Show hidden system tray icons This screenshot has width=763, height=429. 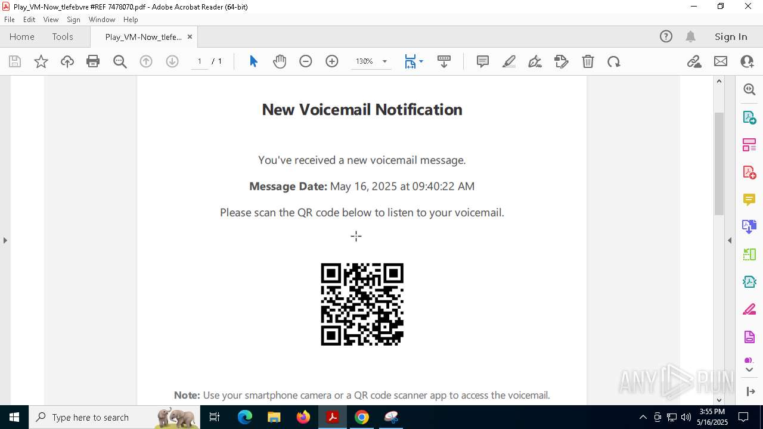tap(643, 417)
